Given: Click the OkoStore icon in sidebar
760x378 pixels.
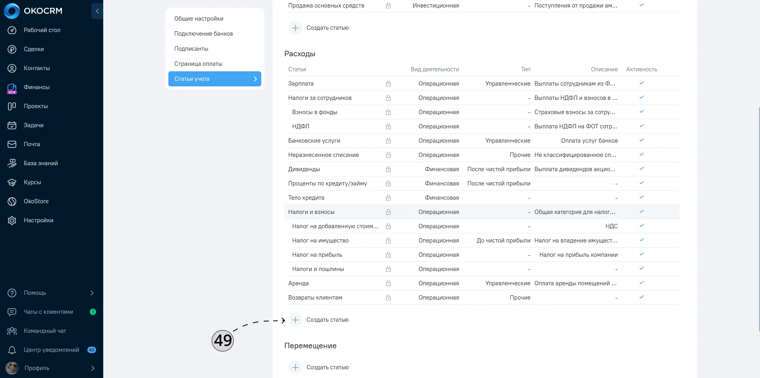Looking at the screenshot, I should pyautogui.click(x=12, y=201).
